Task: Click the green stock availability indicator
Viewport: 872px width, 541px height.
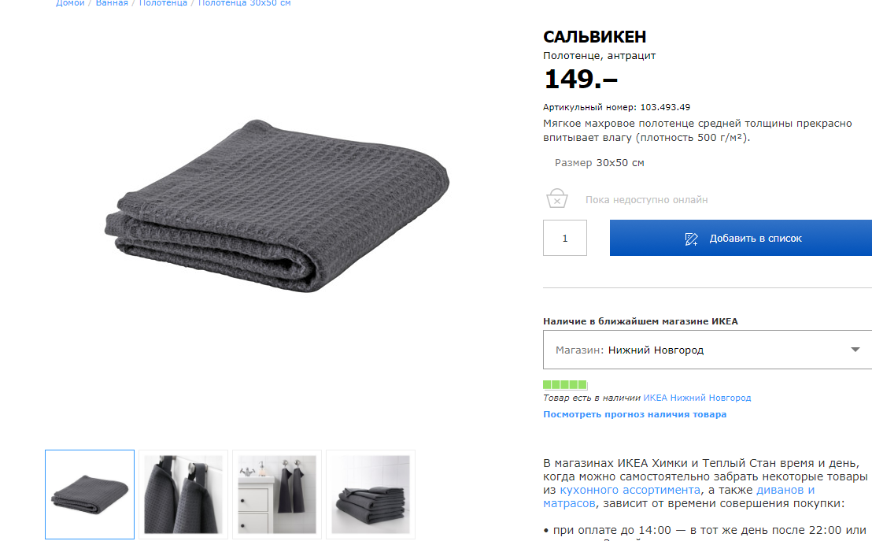Action: click(x=564, y=384)
